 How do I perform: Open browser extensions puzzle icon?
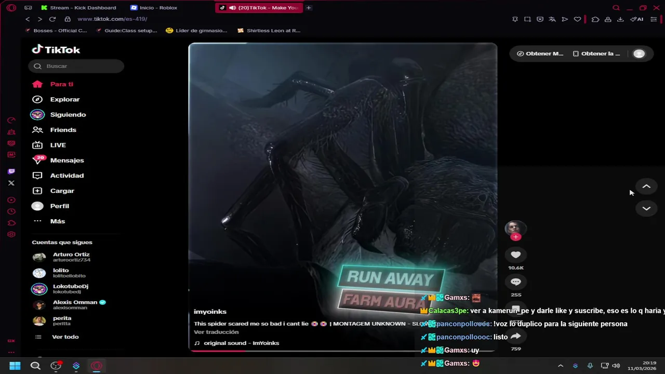(595, 19)
